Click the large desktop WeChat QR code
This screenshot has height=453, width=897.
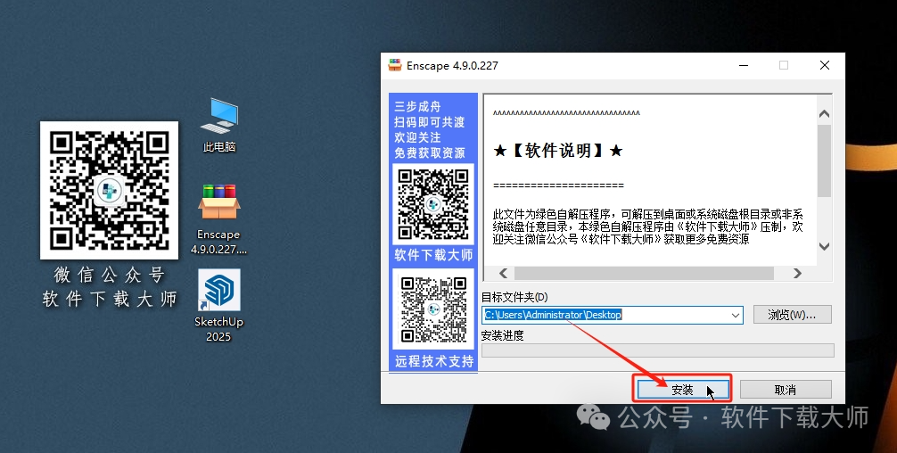[x=109, y=190]
